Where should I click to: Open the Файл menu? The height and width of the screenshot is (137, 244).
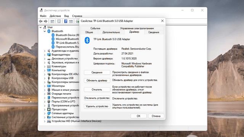click(43, 16)
